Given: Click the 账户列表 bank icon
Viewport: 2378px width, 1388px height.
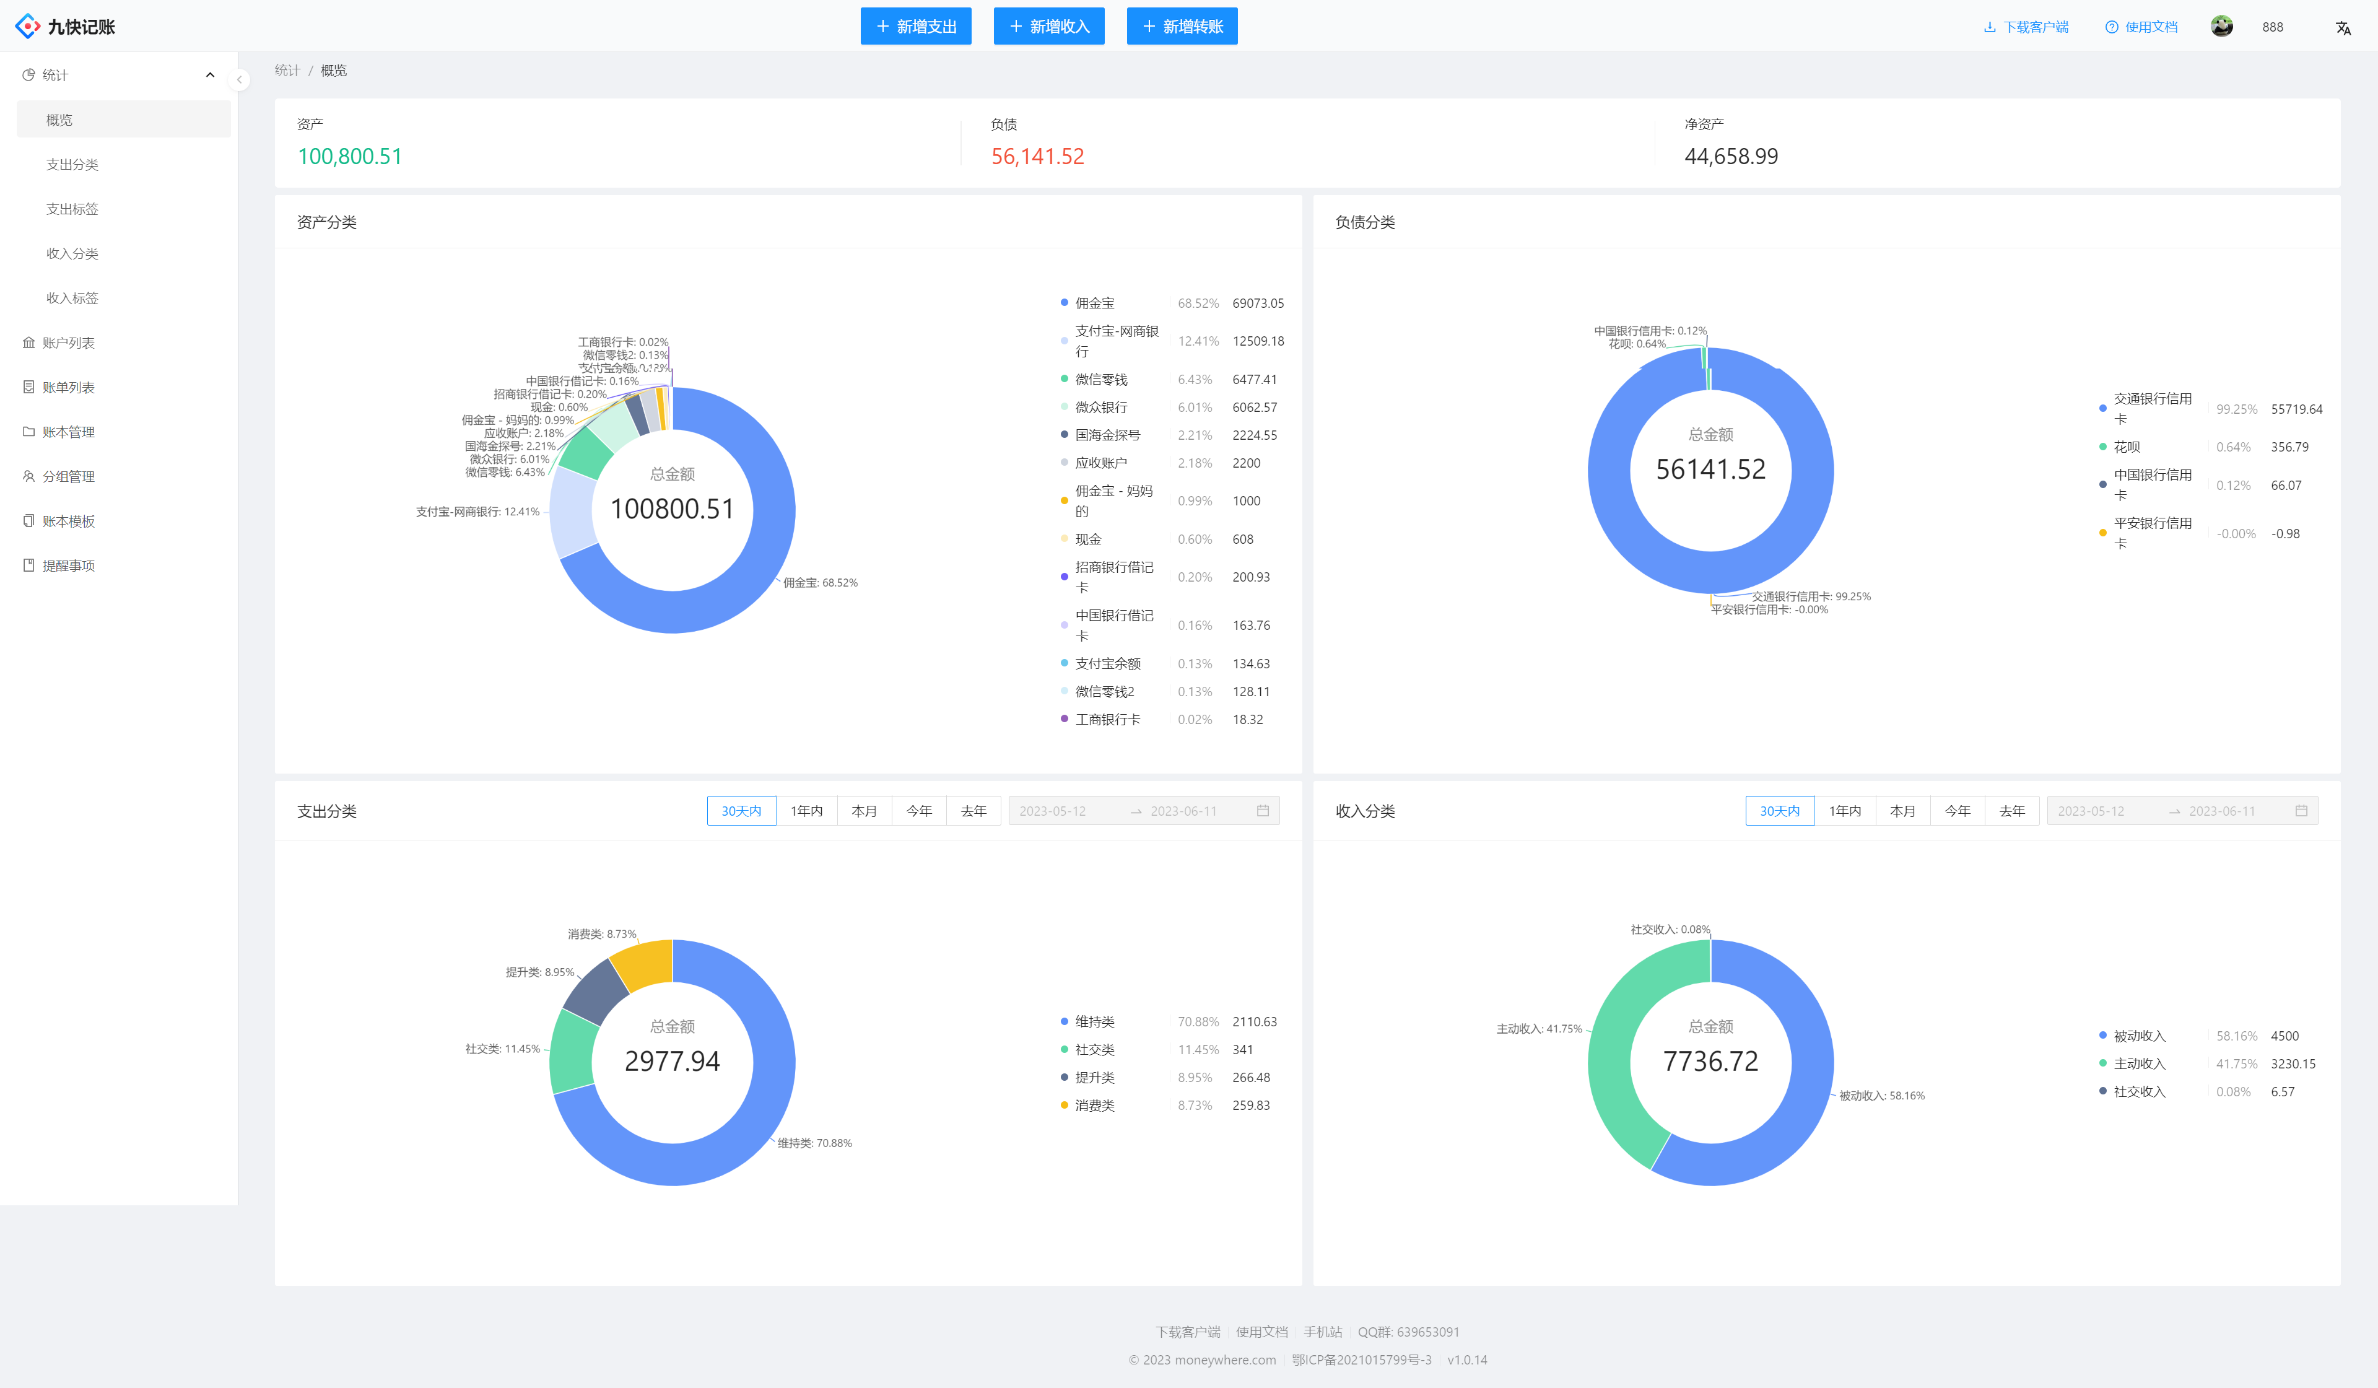Looking at the screenshot, I should click(28, 343).
